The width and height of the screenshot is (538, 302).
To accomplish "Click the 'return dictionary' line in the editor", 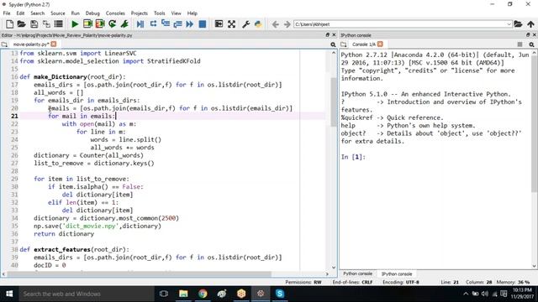I will [x=64, y=234].
